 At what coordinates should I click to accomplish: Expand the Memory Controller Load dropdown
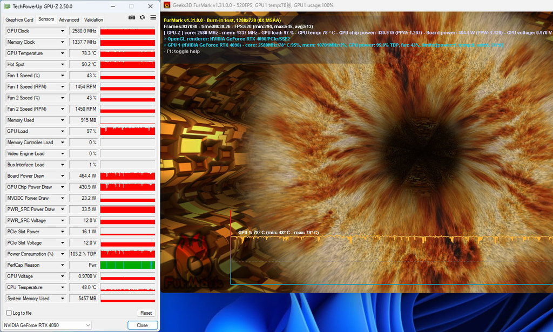coord(63,143)
